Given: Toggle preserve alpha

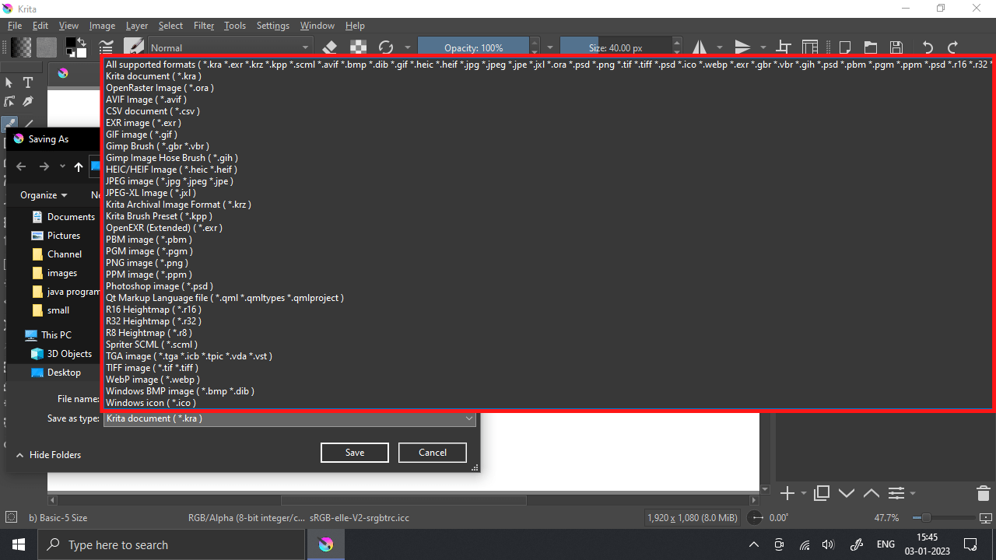Looking at the screenshot, I should (x=357, y=47).
